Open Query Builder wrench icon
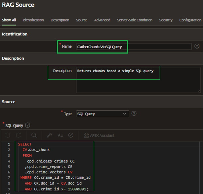The height and width of the screenshot is (194, 203). click(49, 135)
